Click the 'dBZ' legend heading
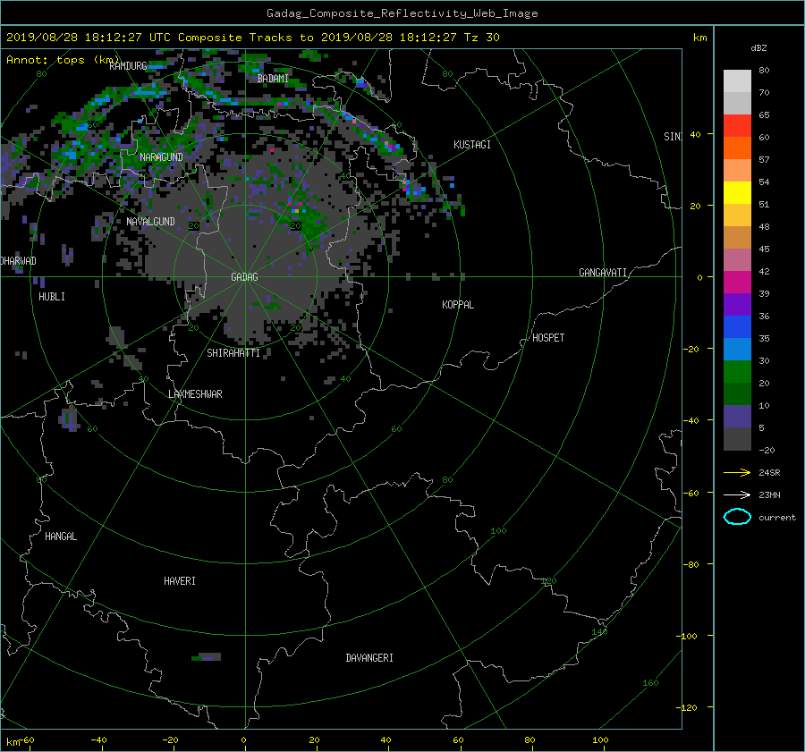The image size is (805, 752). point(758,48)
